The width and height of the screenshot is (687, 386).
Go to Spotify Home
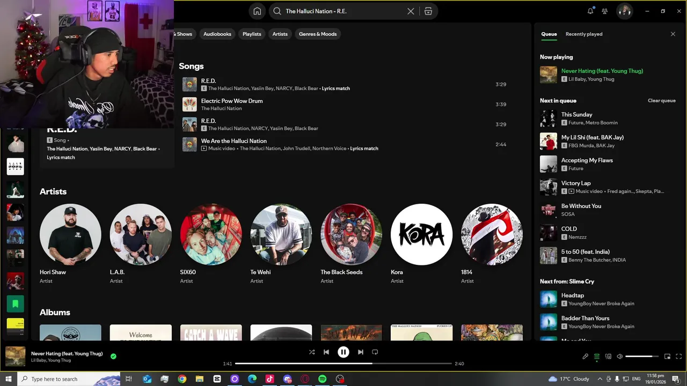point(257,11)
